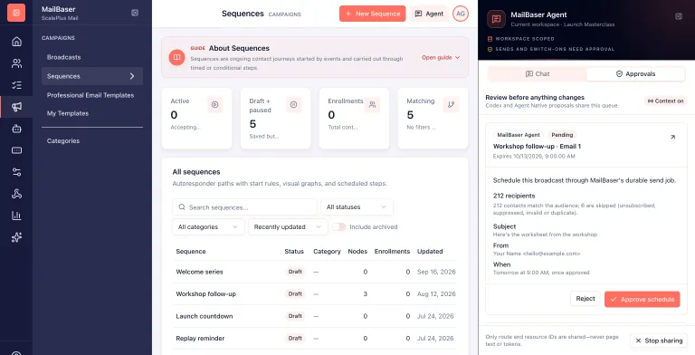Click the Active card status icon
Screen dimensions: 695x355
[x=214, y=105]
